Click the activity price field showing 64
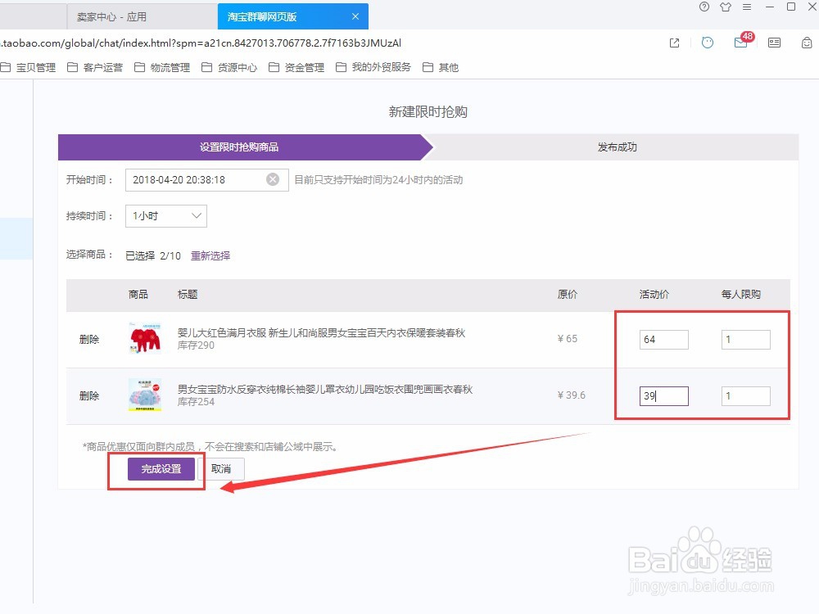 click(x=663, y=339)
